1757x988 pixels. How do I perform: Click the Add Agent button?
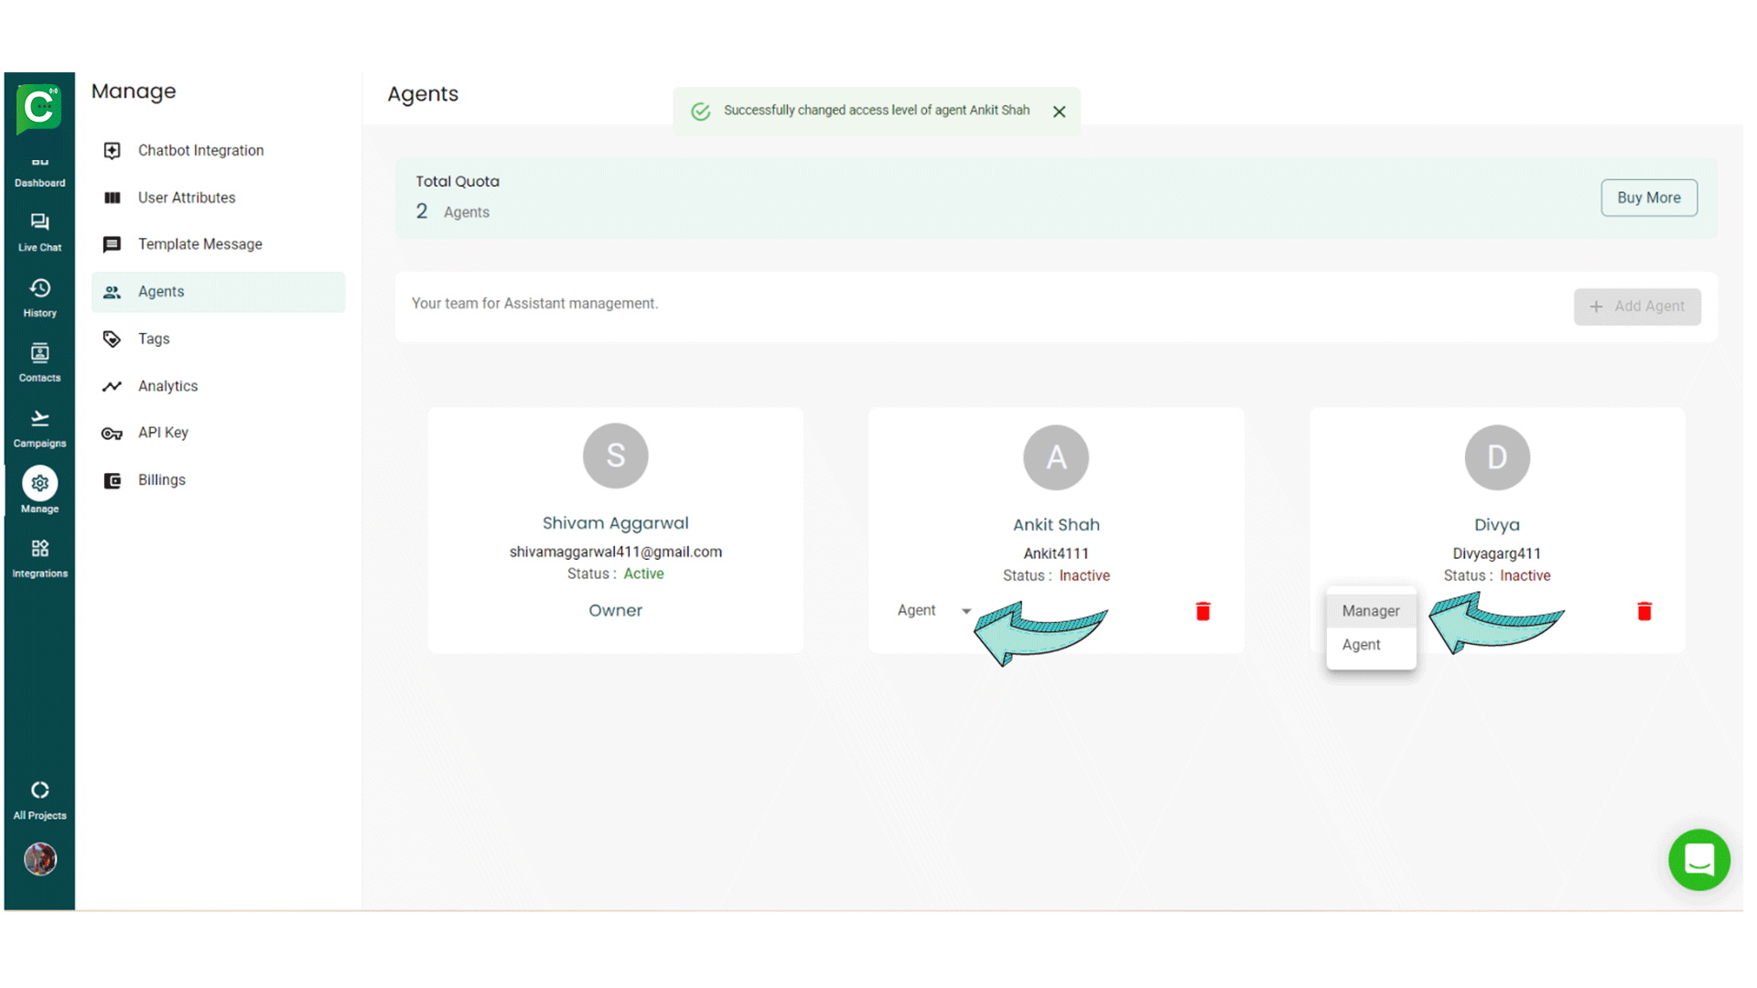(x=1636, y=306)
